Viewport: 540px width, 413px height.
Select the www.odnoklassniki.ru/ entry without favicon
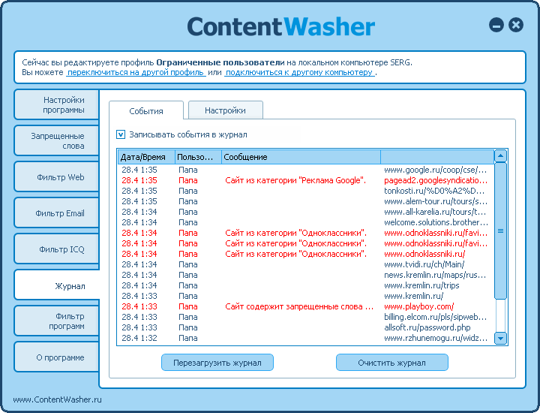coord(305,254)
